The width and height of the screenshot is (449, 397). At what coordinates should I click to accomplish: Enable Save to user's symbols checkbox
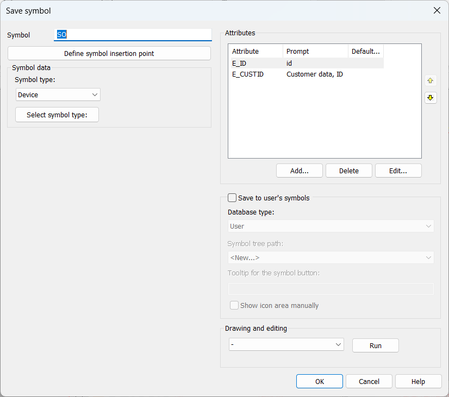[232, 198]
